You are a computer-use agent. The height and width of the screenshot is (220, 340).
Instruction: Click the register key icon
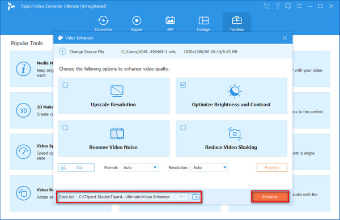[278, 6]
